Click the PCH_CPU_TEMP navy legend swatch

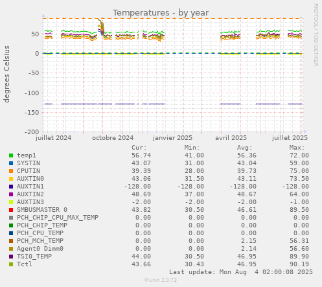tap(11, 233)
